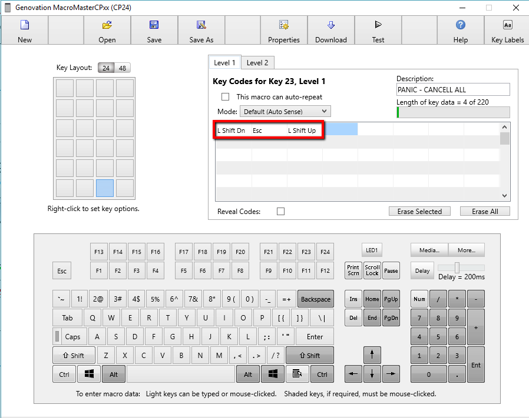Select the Level 1 tab
Image resolution: width=529 pixels, height=418 pixels.
click(x=224, y=63)
